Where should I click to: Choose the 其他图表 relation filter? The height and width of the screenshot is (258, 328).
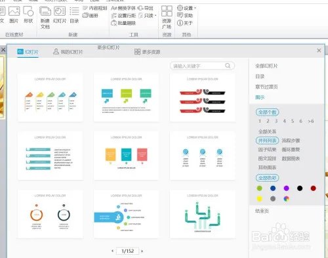267,167
